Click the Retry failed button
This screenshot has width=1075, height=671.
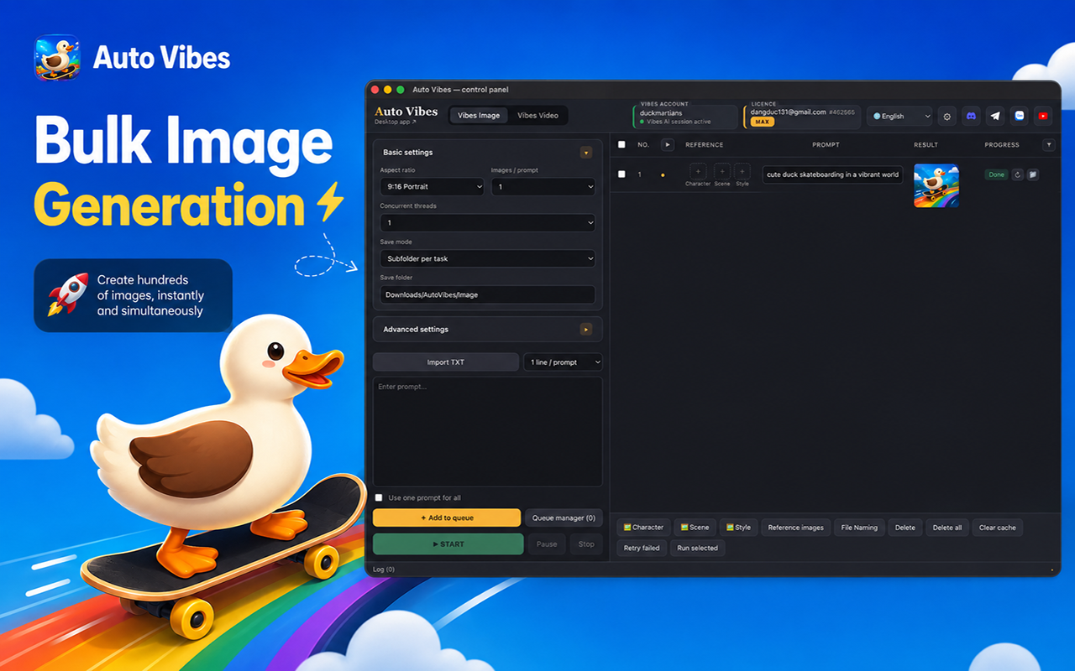642,548
